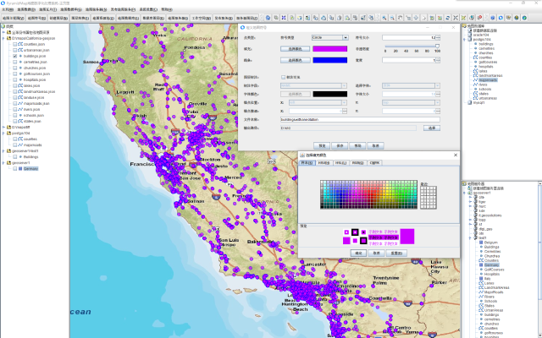Viewport: 542px width, 338px height.
Task: Click the zoom in magnifier toolbar icon
Action: [x=384, y=18]
